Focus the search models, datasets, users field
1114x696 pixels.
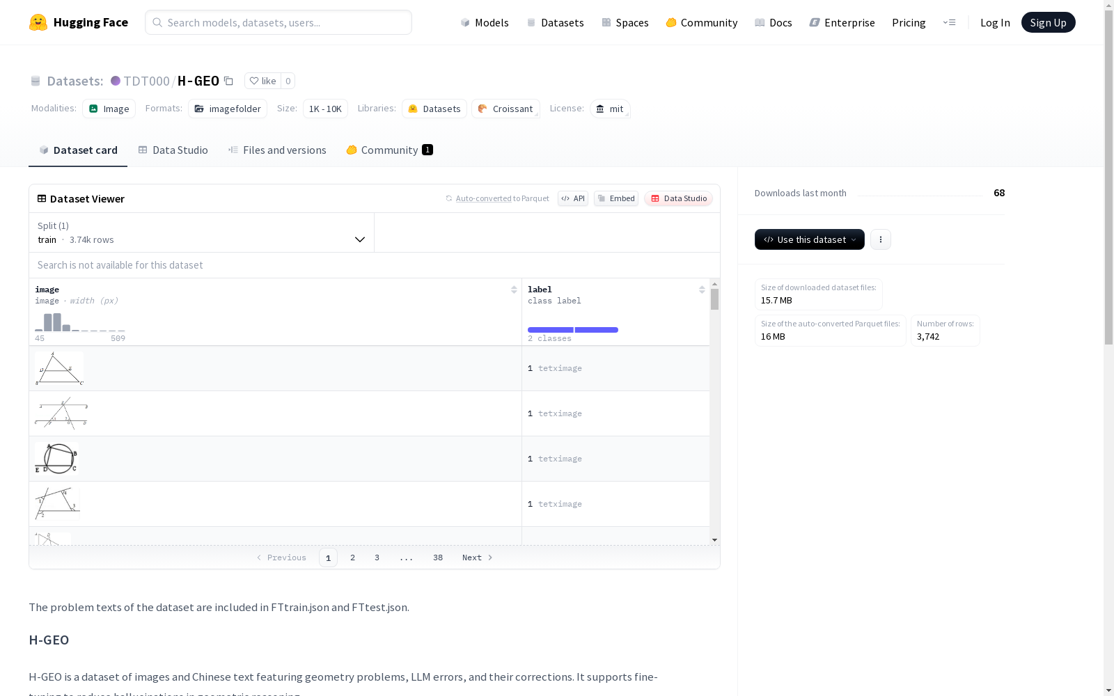(278, 22)
